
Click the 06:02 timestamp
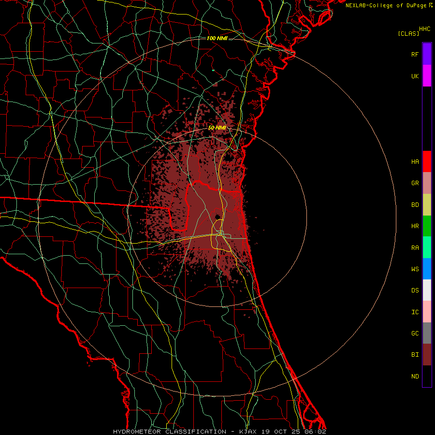[x=315, y=432]
